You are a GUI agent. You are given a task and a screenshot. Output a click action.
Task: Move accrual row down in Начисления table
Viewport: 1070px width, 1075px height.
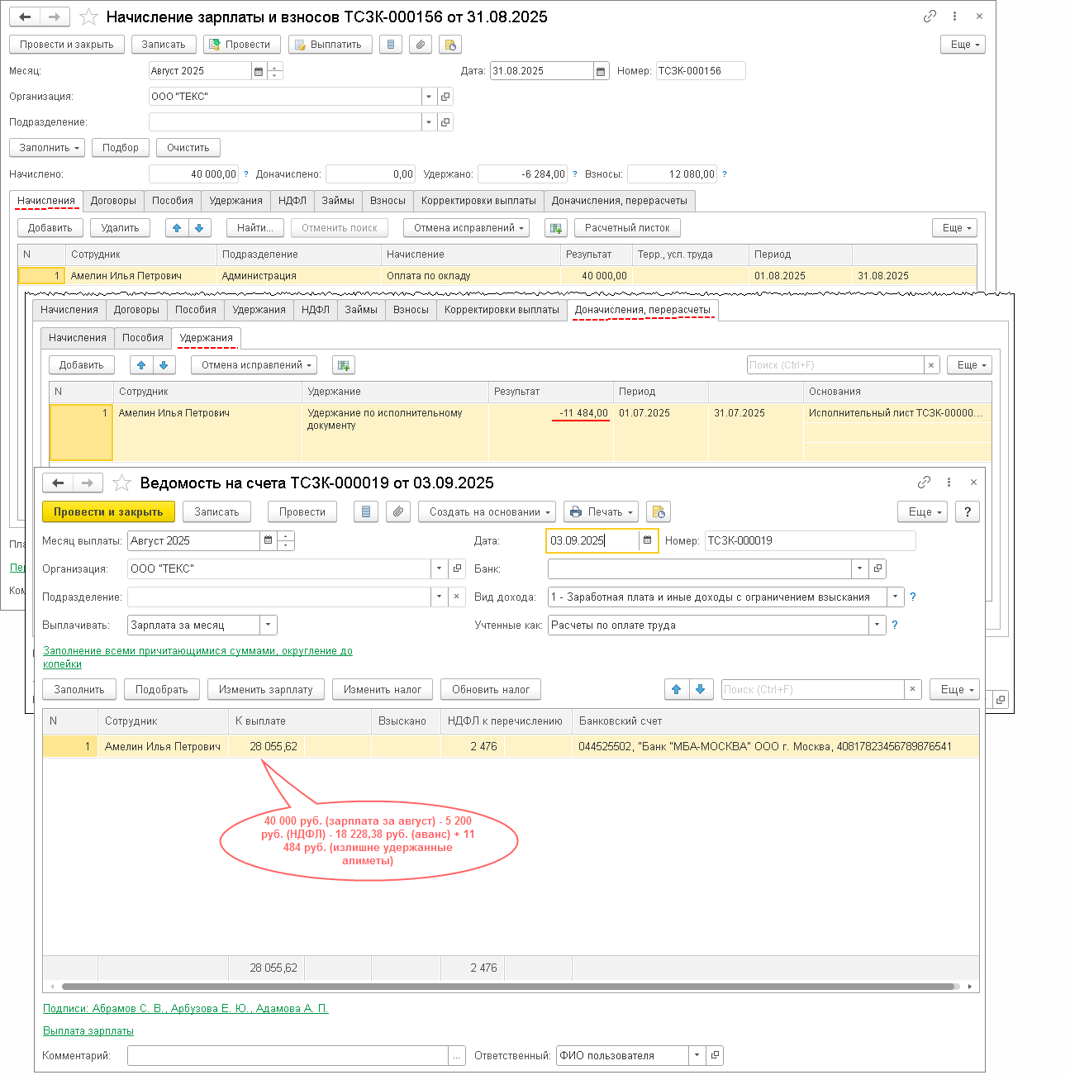point(200,228)
